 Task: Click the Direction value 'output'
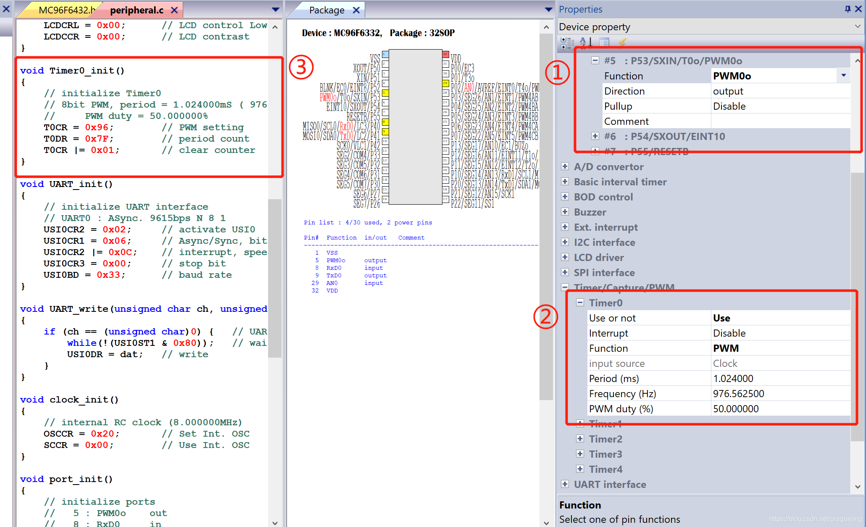[780, 91]
